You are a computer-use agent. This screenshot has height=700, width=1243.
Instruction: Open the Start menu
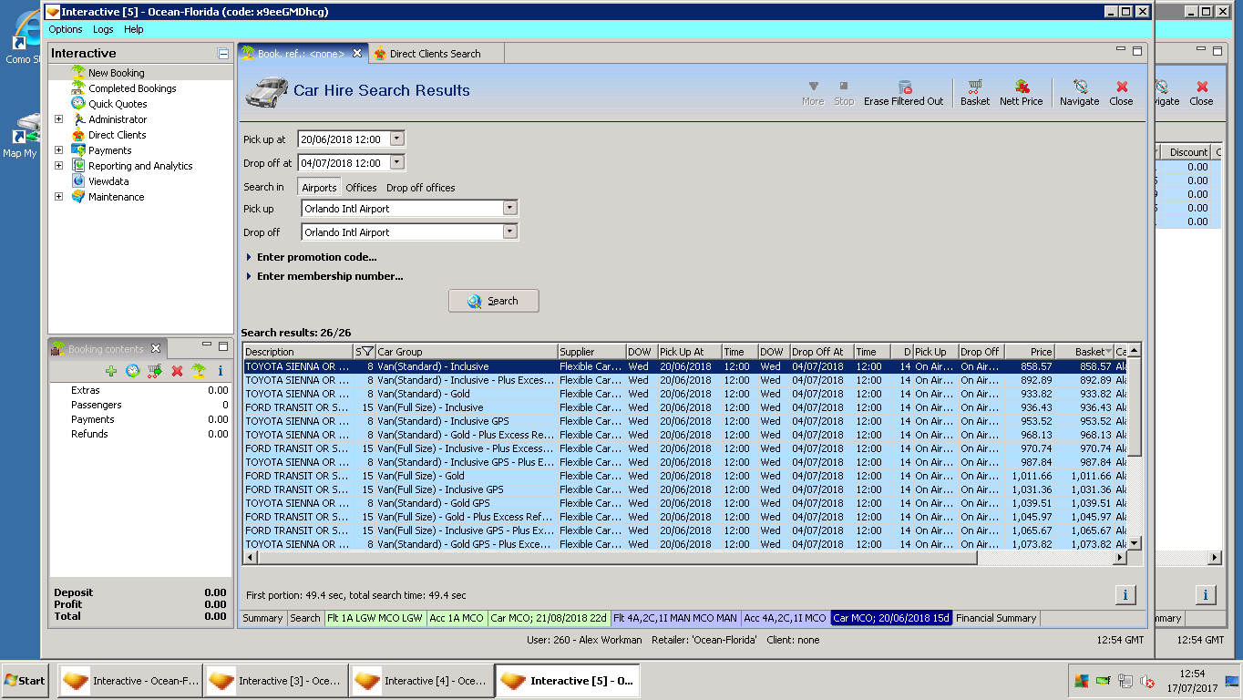point(25,681)
